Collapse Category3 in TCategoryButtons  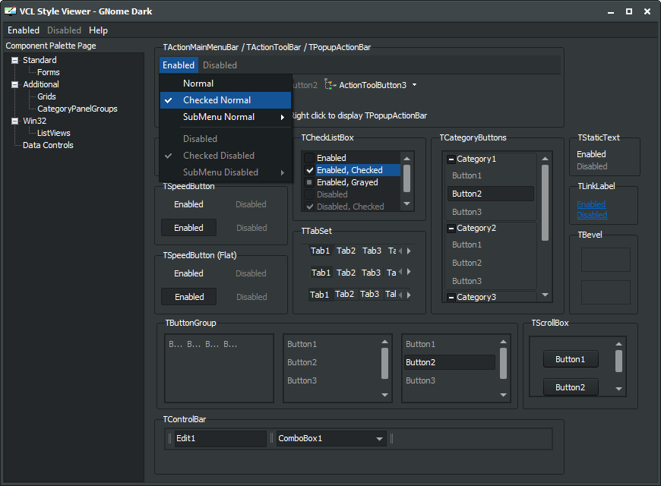pos(451,298)
